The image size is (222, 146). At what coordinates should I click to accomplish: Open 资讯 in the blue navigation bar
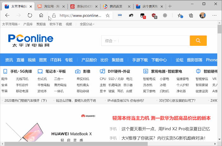click(9, 60)
